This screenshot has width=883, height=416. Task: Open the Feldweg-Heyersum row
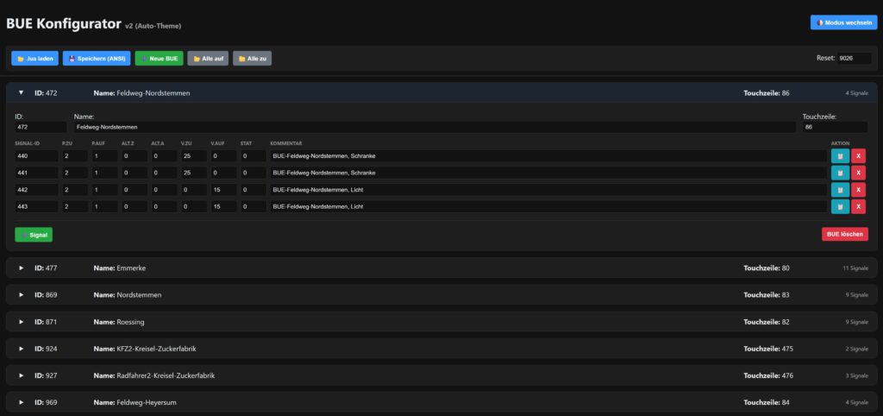(22, 402)
